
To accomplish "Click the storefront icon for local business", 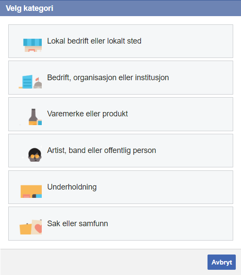I will coord(33,45).
